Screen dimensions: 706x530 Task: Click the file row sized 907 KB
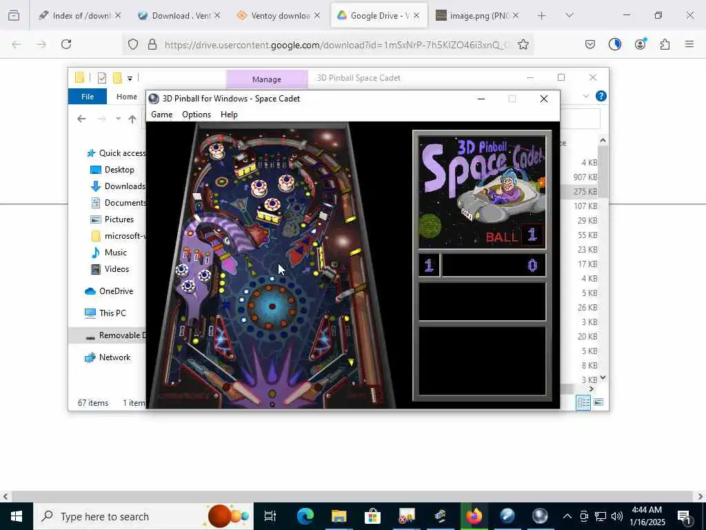(579, 177)
